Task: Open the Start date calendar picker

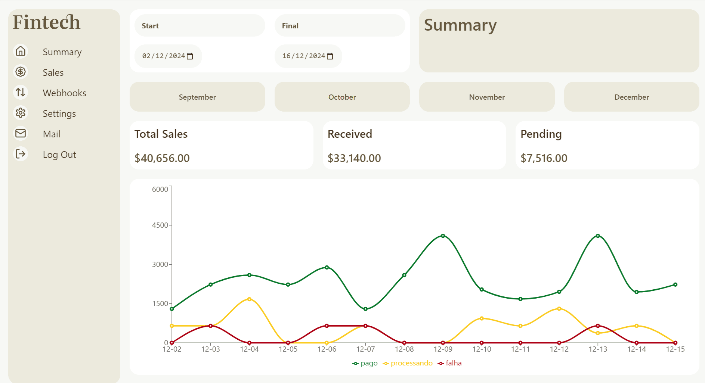Action: point(190,56)
